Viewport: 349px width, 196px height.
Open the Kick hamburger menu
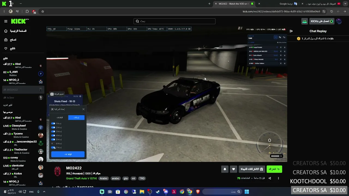pos(6,21)
